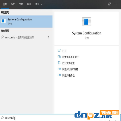Click the pin to Start screen icon
121x121 pixels.
tap(59, 69)
